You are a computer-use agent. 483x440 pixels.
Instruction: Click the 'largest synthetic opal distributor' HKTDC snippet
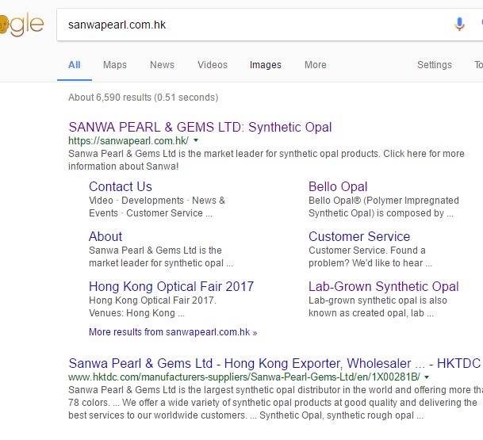click(276, 403)
